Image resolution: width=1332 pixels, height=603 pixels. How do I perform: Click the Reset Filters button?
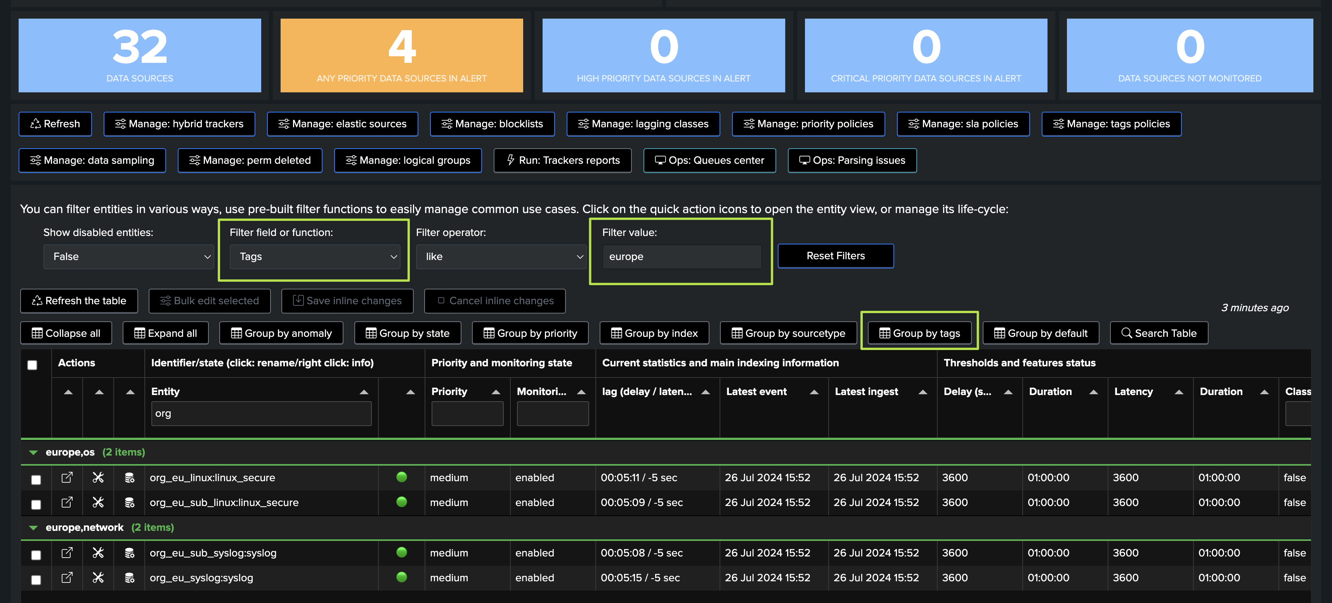835,256
